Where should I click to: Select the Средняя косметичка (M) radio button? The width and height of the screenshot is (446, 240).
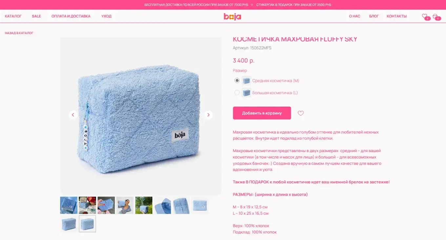click(x=237, y=80)
